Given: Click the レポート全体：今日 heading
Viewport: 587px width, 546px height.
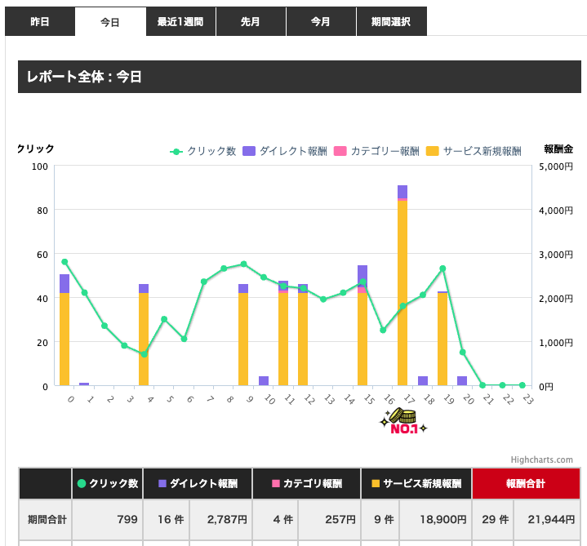Looking at the screenshot, I should pos(84,77).
